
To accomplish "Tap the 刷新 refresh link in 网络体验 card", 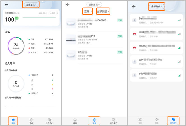I will 54,13.
